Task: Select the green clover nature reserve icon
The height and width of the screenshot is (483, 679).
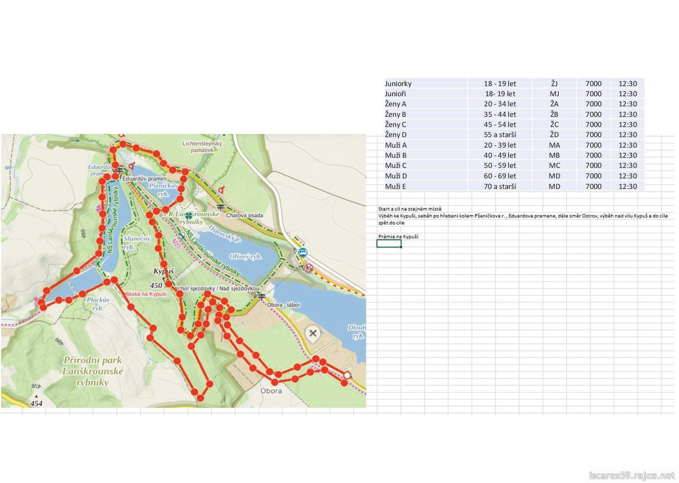Action: point(189,215)
